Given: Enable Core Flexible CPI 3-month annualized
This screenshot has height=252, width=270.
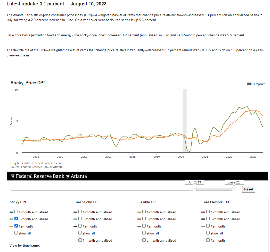Looking at the screenshot, I should click(208, 219).
